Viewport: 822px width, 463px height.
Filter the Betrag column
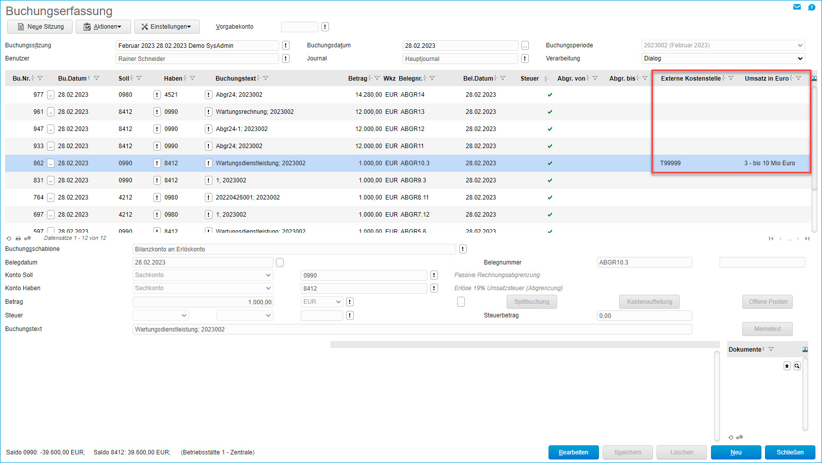coord(377,78)
